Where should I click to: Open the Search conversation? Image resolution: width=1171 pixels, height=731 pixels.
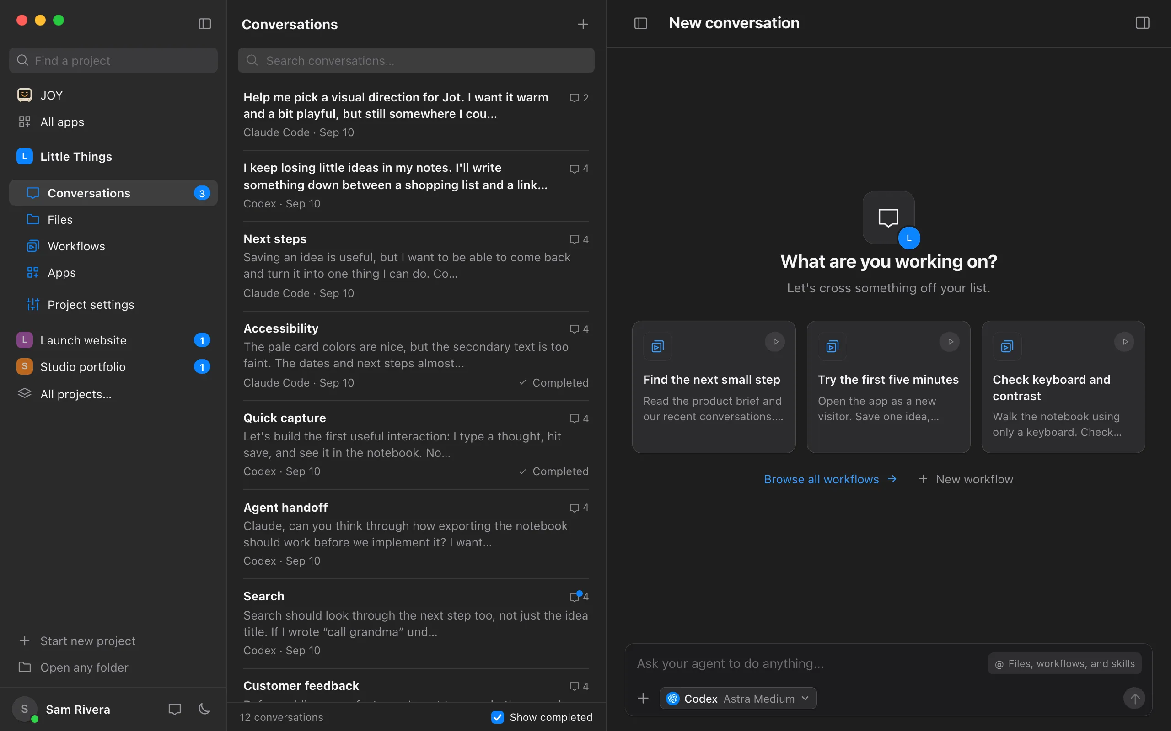click(416, 624)
